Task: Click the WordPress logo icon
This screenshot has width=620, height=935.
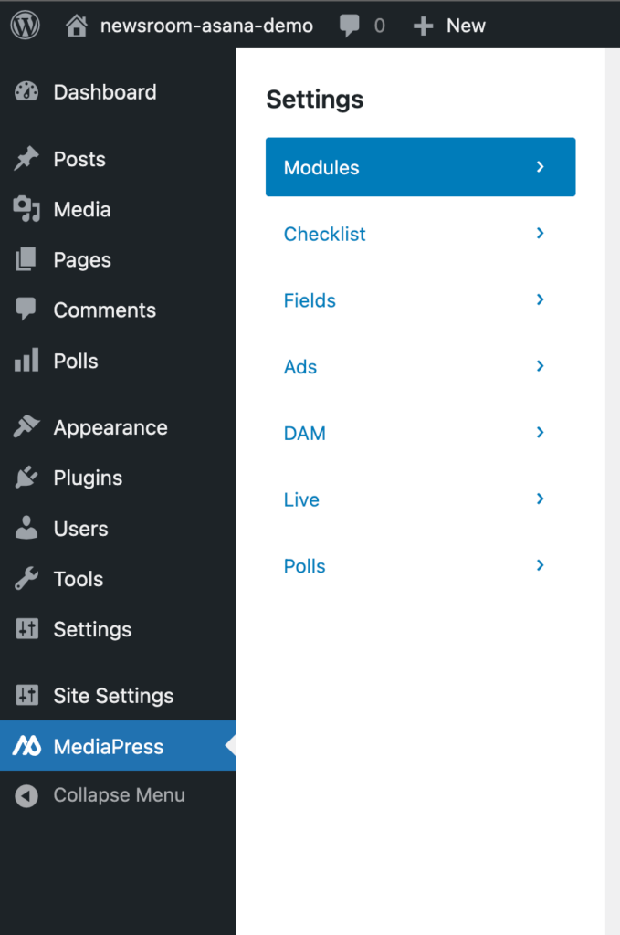Action: (x=26, y=26)
